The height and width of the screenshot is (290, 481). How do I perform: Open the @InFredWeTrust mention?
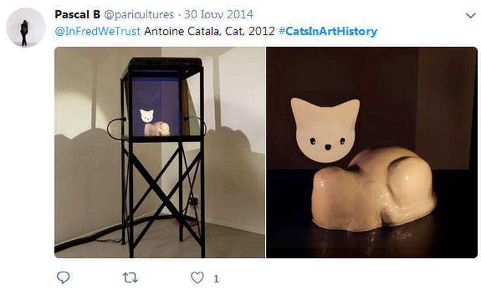click(x=98, y=31)
